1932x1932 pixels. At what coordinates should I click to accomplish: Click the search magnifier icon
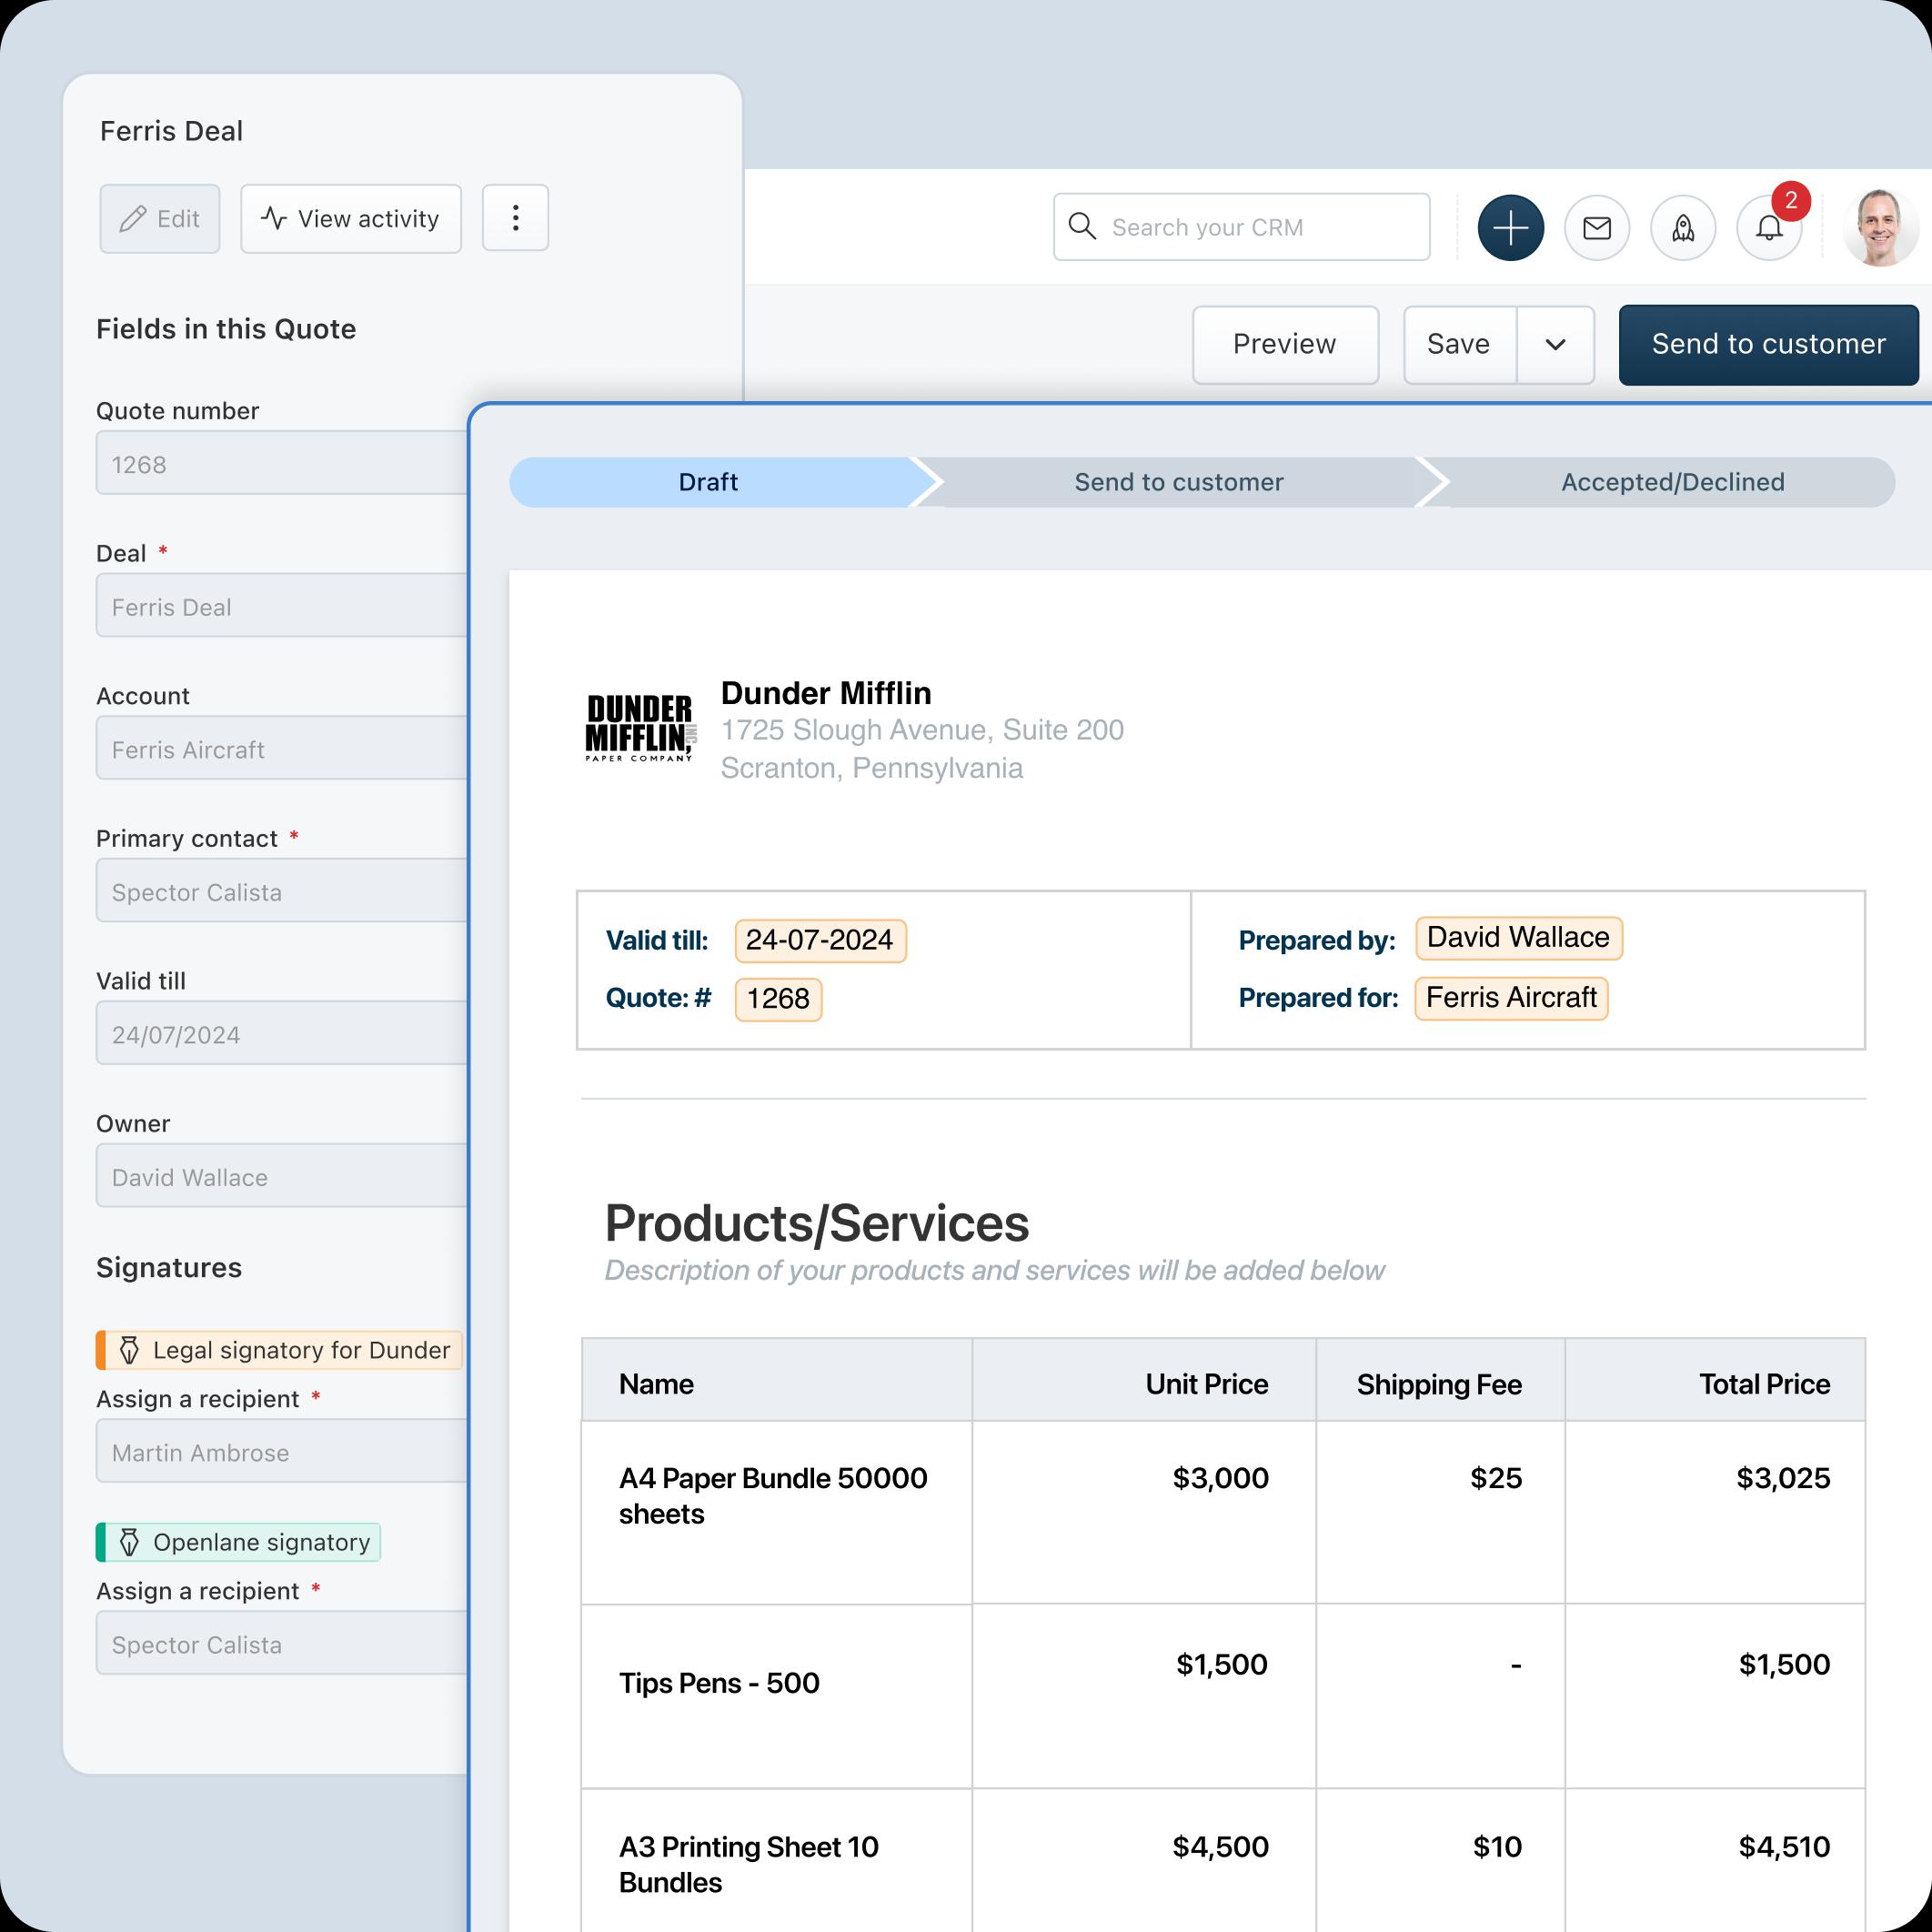pyautogui.click(x=1082, y=227)
